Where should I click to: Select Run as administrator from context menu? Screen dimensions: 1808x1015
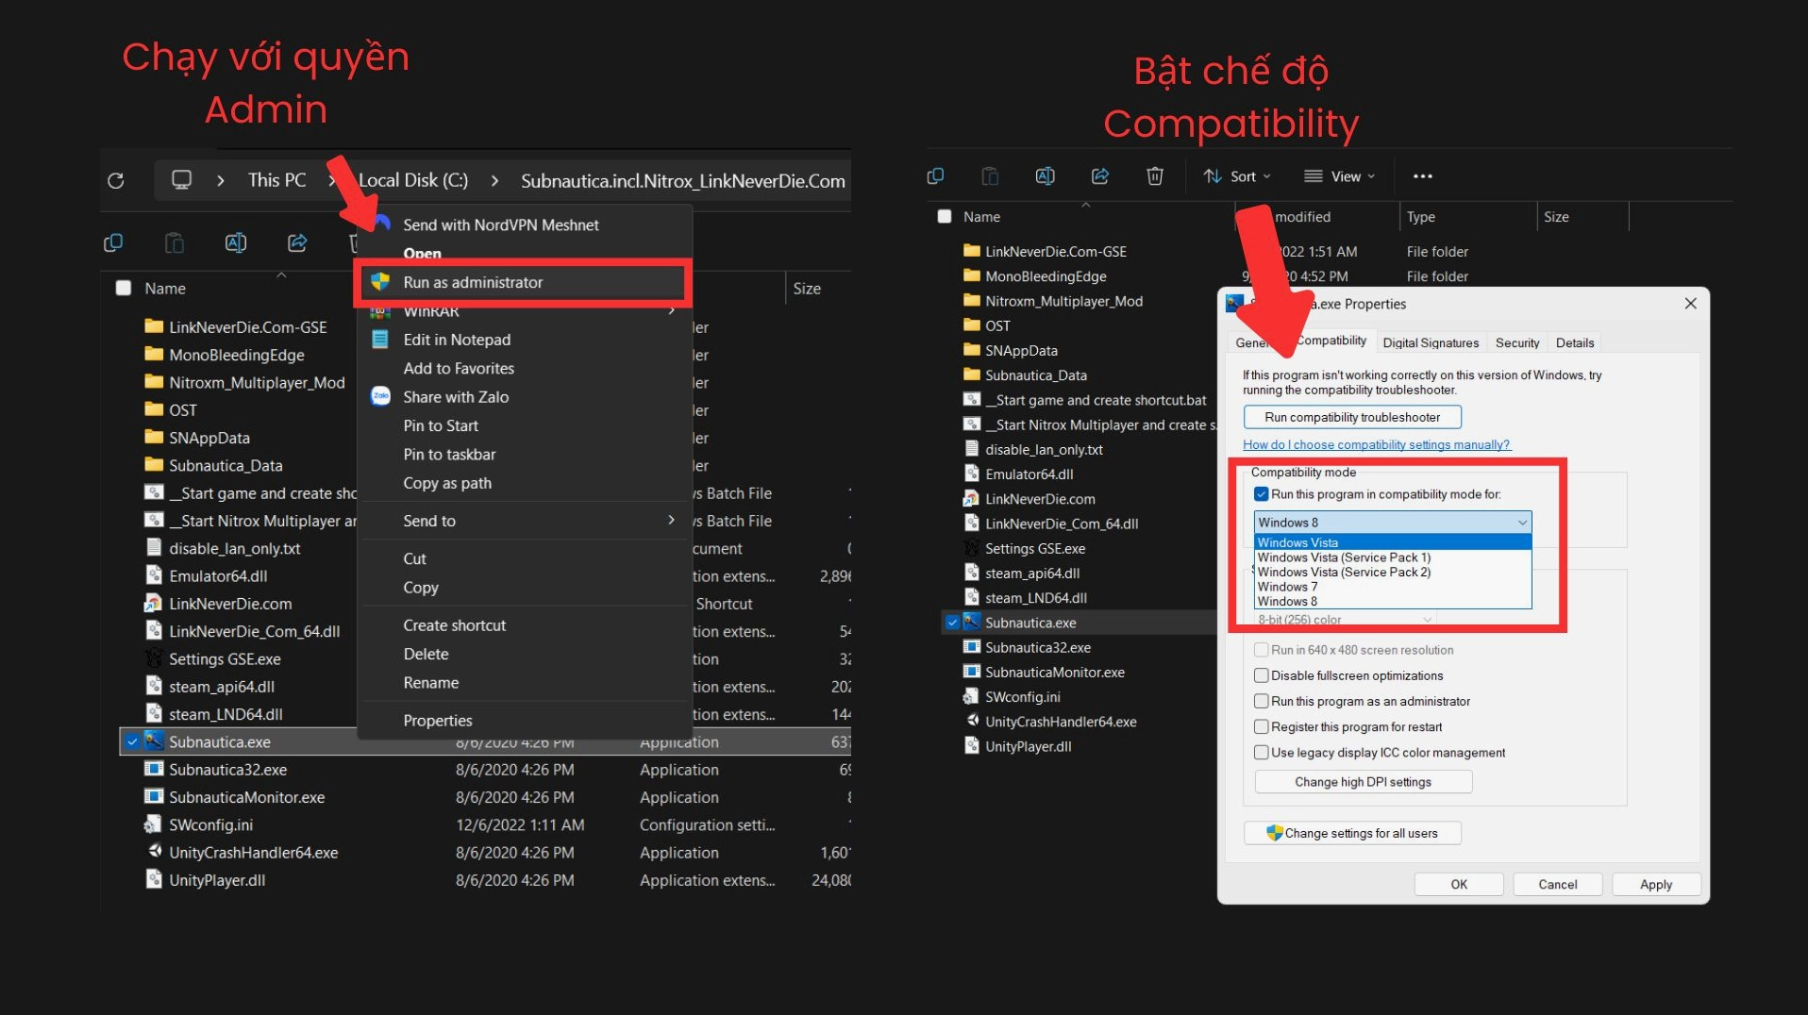coord(473,282)
